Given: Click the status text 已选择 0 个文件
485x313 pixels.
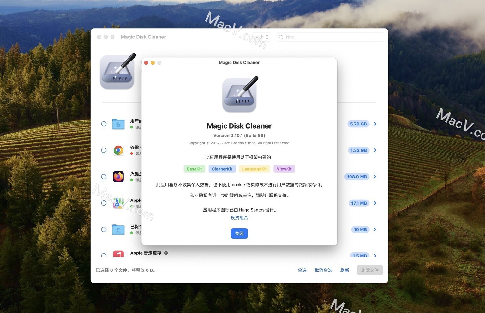Looking at the screenshot, I should [126, 270].
